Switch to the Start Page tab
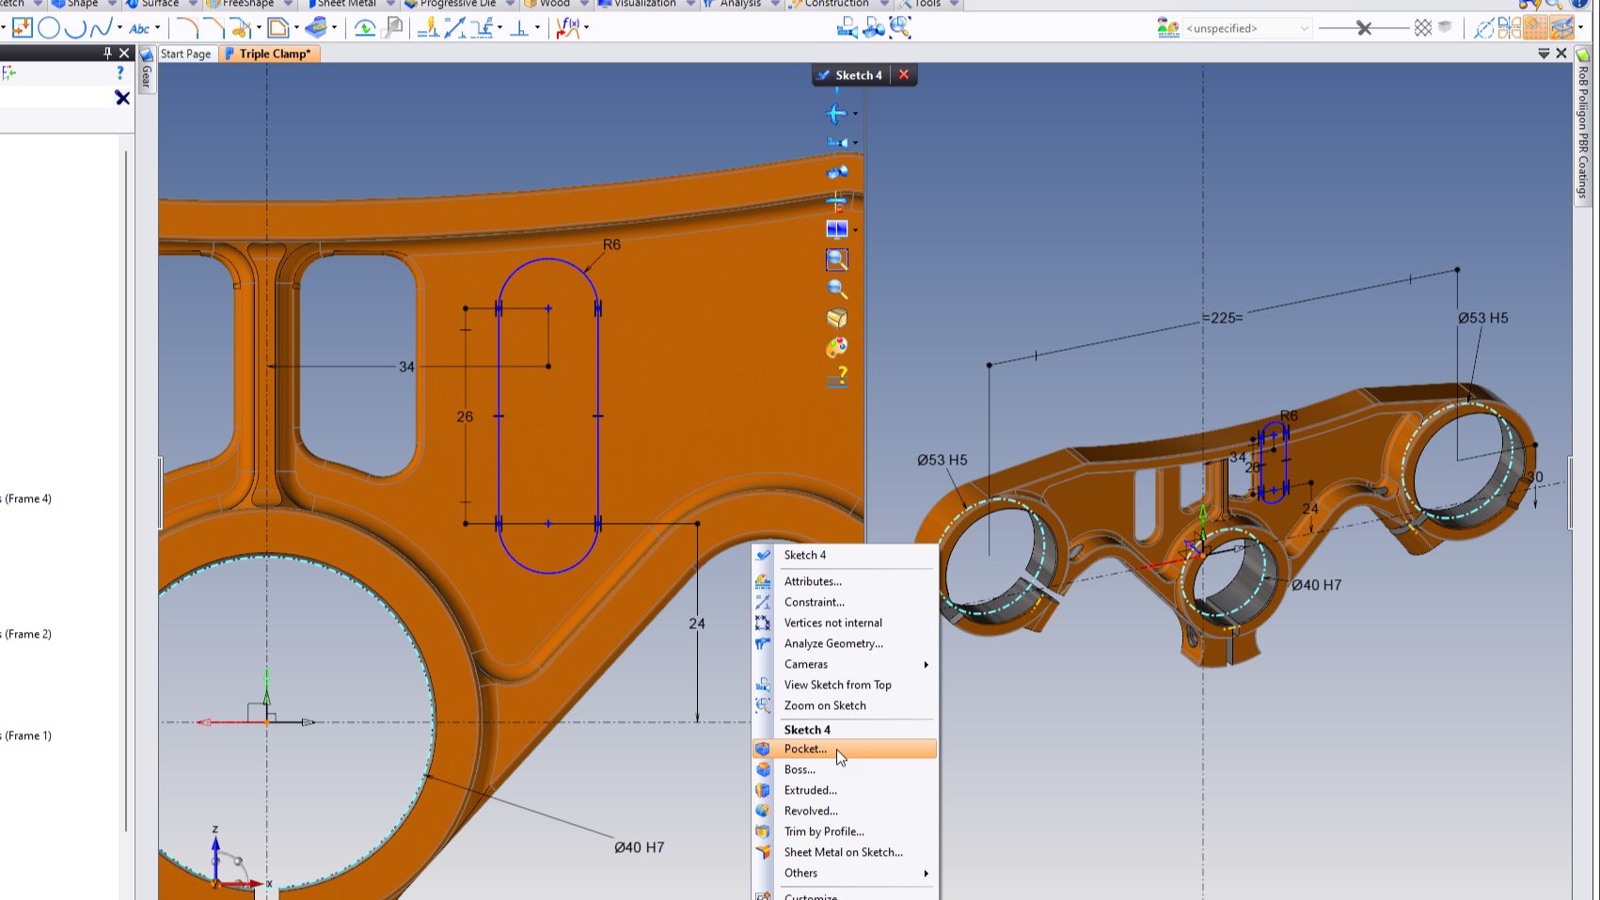The image size is (1600, 900). (185, 54)
